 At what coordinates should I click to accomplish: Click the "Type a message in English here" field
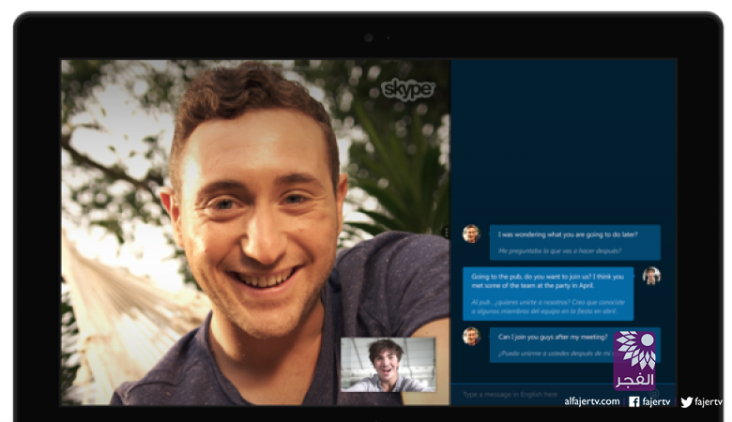526,394
